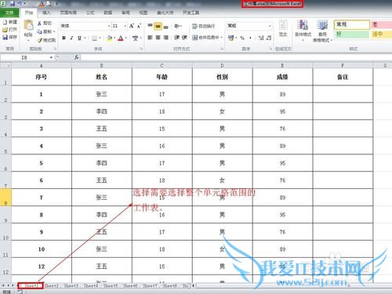Expand the Name Box dropdown arrow
The image size is (392, 294).
[51, 57]
